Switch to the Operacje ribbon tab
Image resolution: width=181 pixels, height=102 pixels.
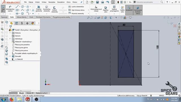[4, 17]
